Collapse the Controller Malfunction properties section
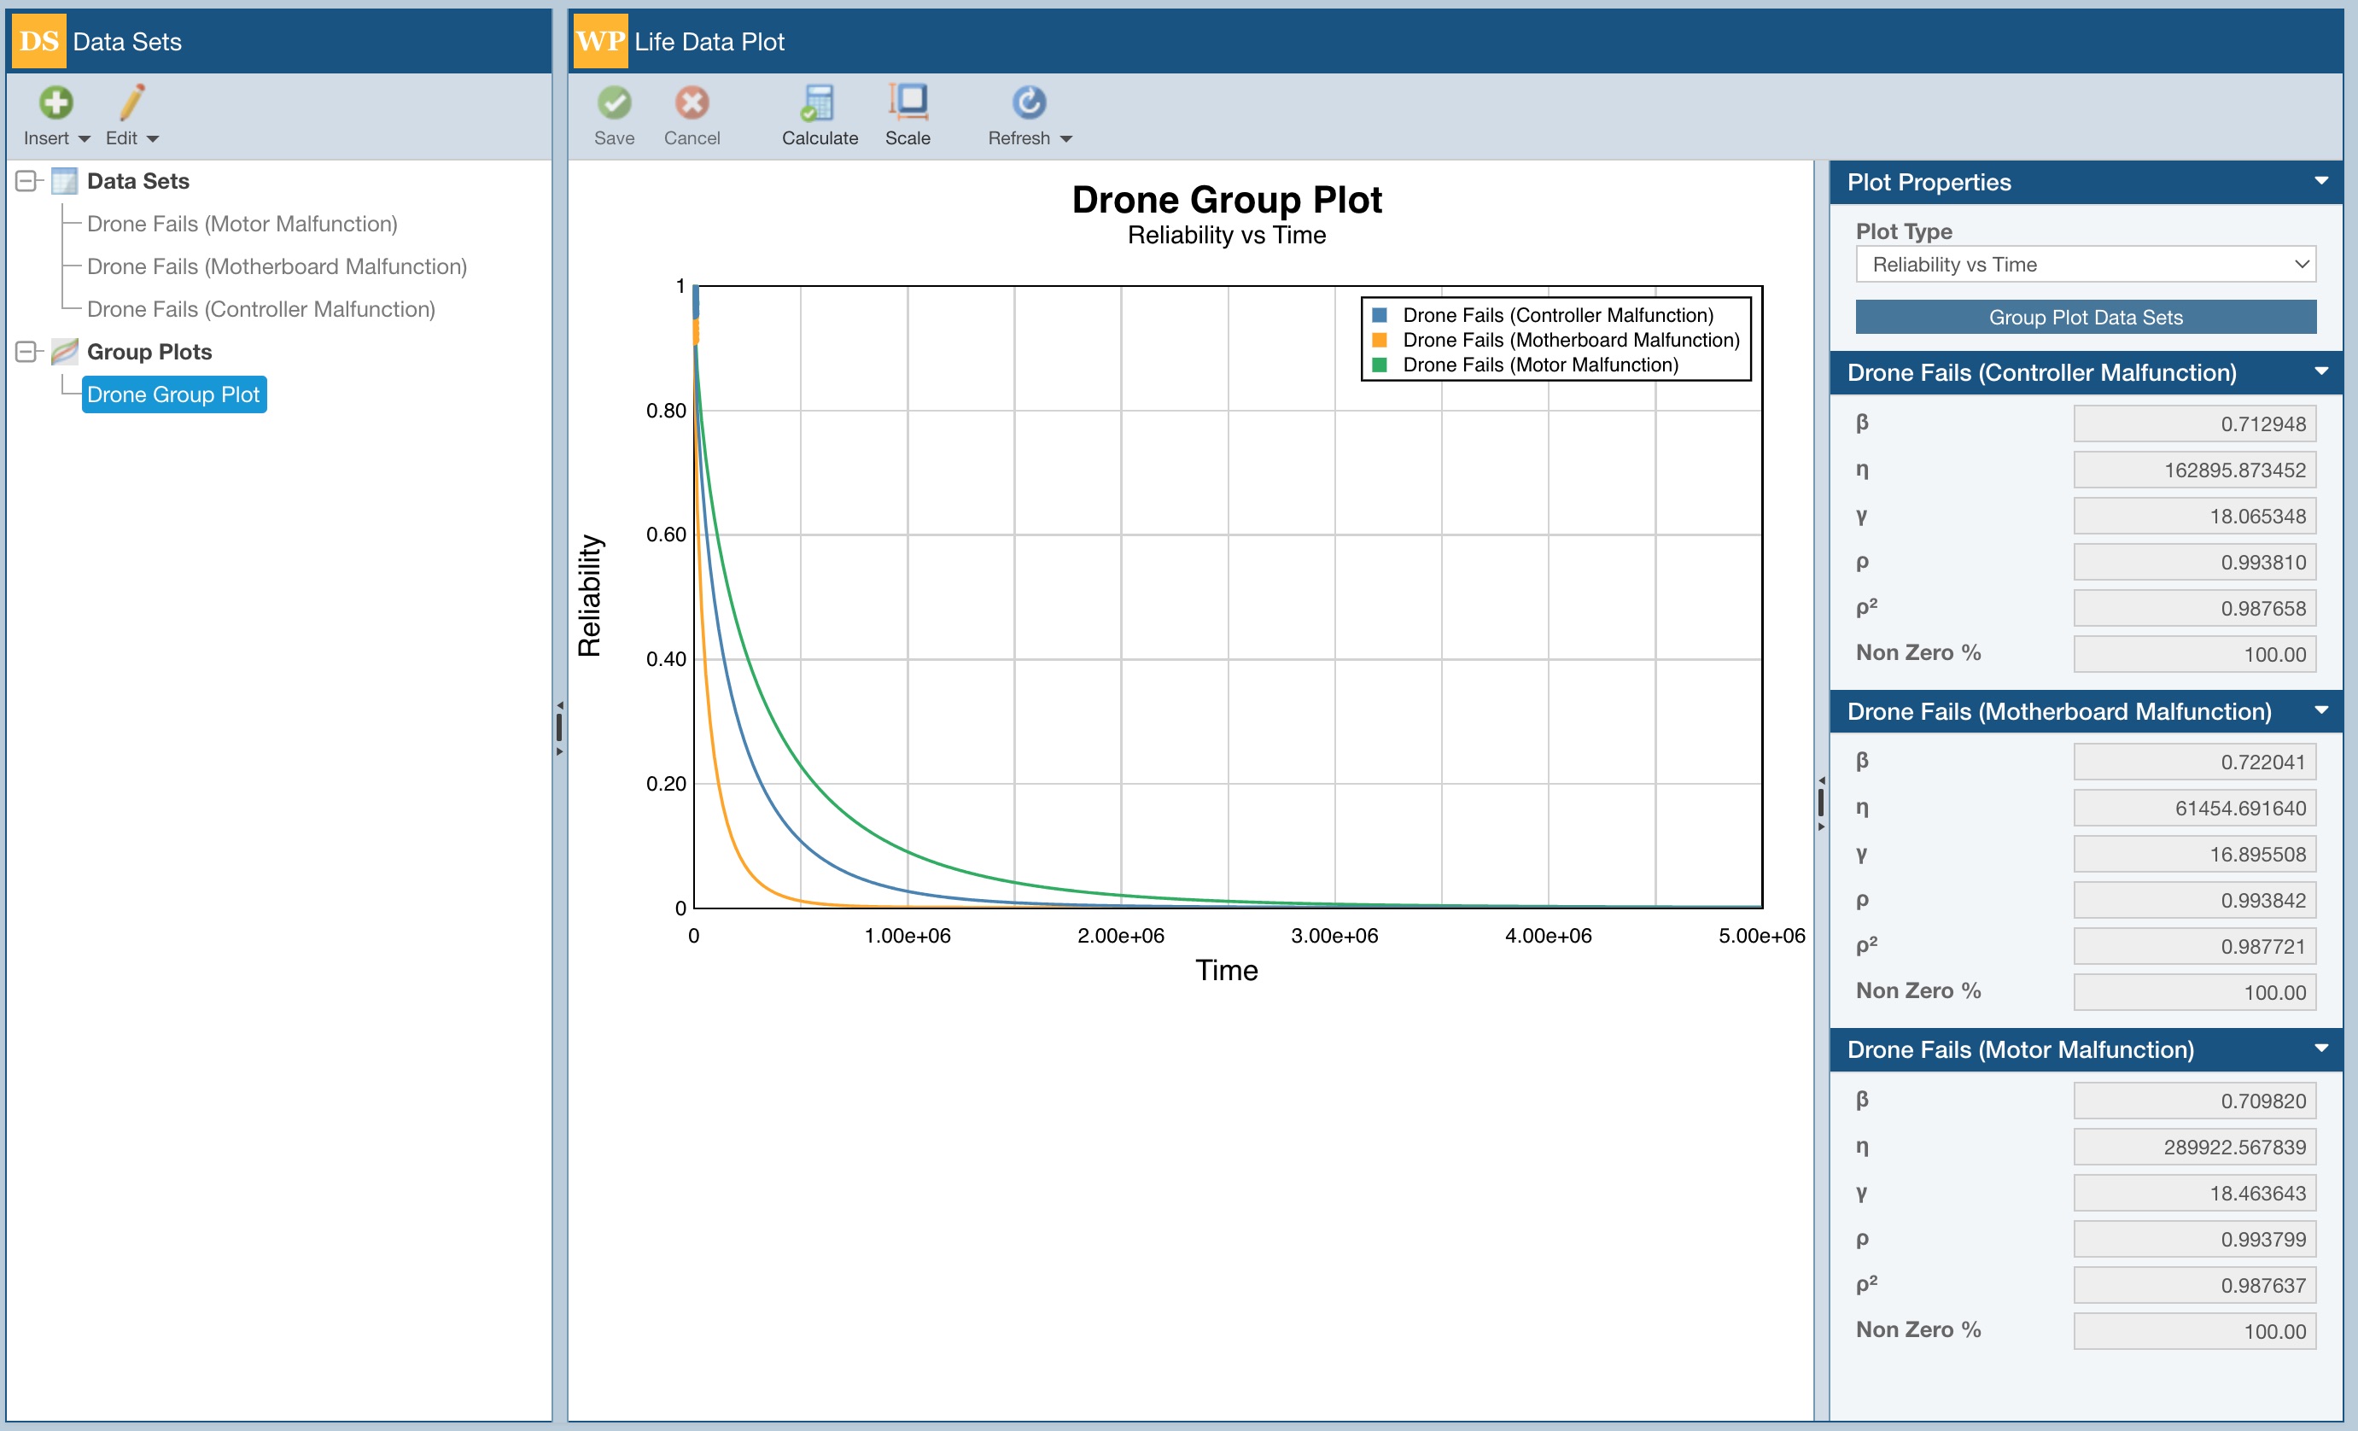This screenshot has height=1431, width=2358. [2320, 372]
